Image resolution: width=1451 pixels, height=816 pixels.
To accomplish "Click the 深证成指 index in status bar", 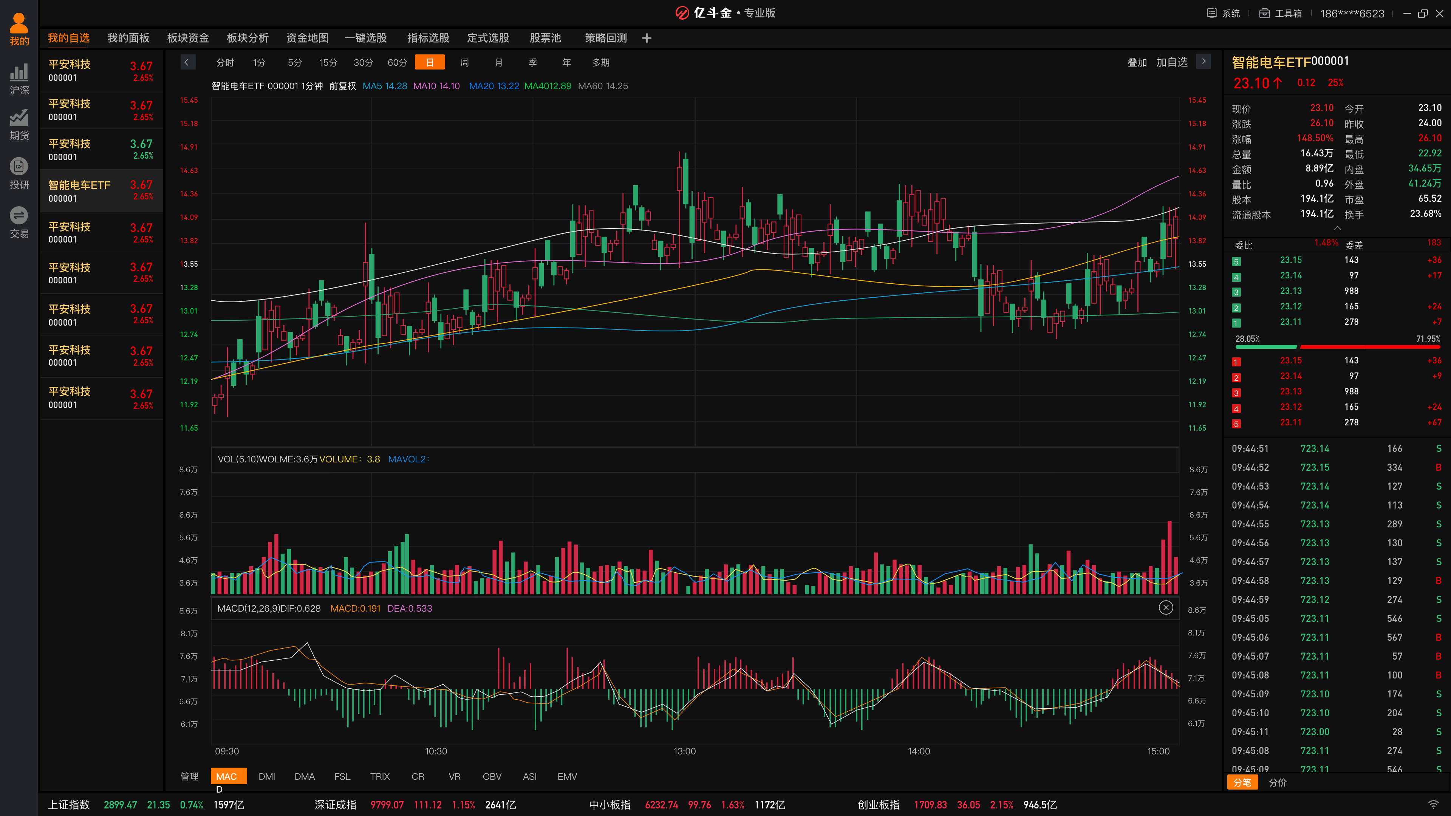I will pos(336,805).
